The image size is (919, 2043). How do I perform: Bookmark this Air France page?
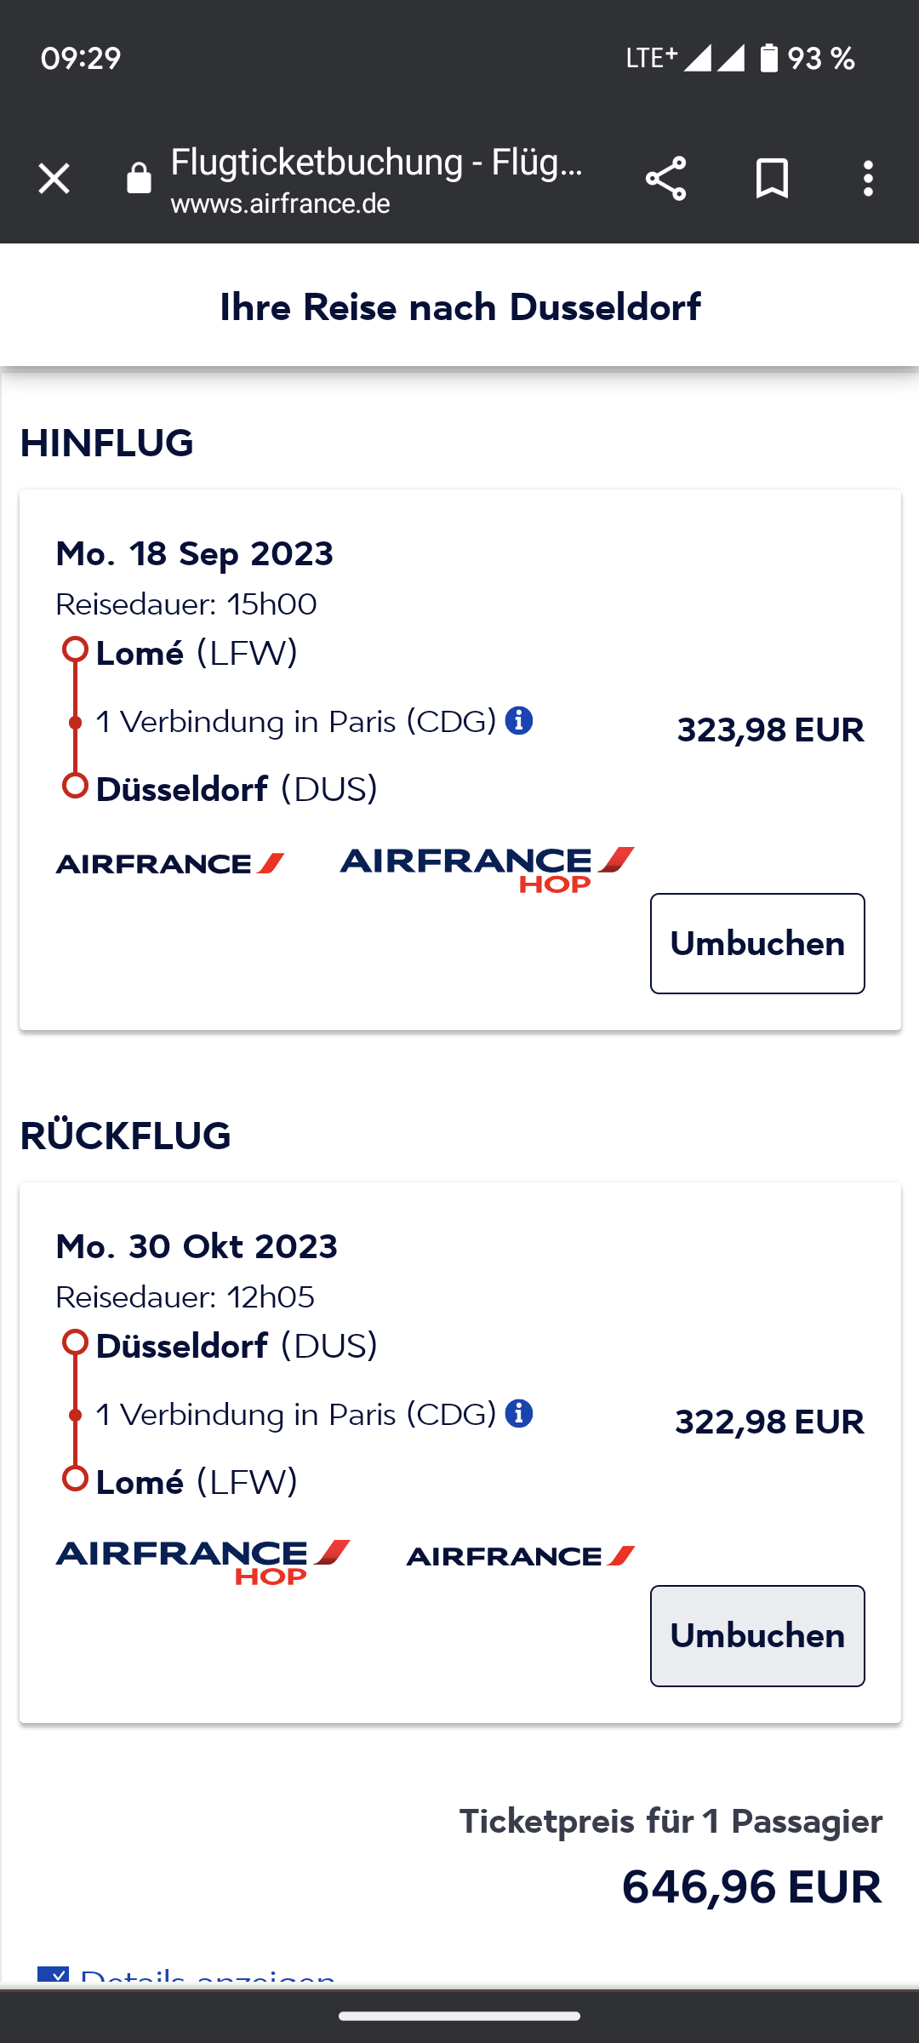(772, 179)
